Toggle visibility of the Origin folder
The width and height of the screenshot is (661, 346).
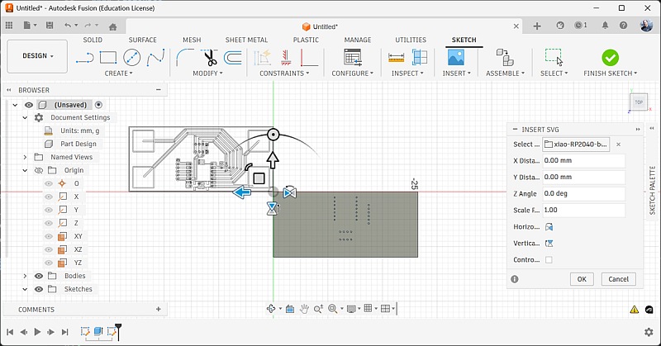(38, 170)
